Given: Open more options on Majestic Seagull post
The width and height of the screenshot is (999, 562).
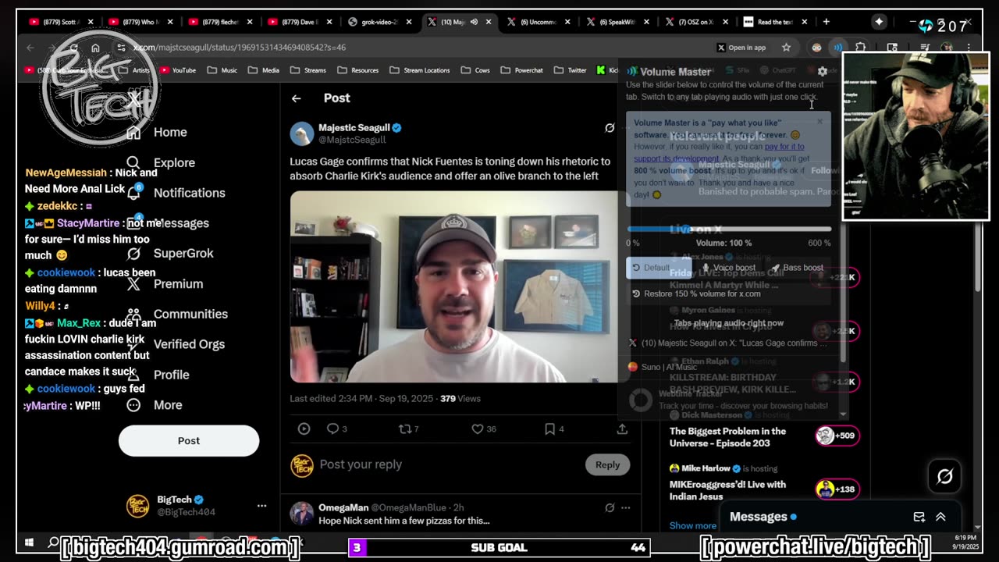Looking at the screenshot, I should pos(626,128).
